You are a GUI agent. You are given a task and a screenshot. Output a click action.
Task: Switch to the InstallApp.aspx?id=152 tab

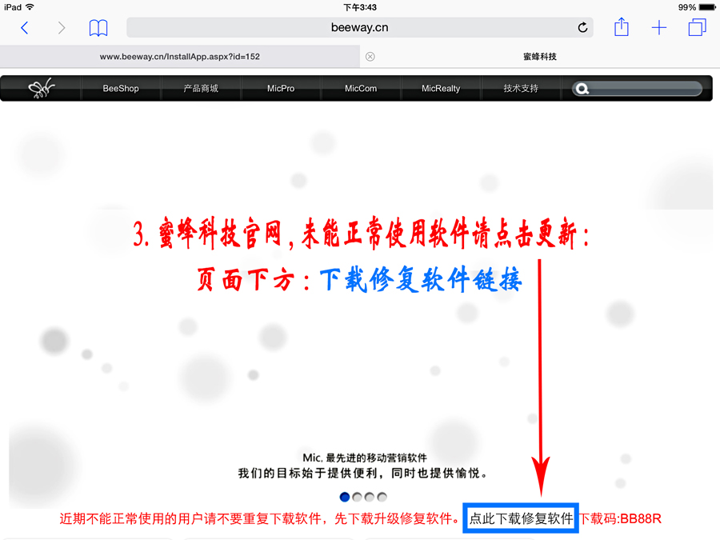click(x=179, y=57)
